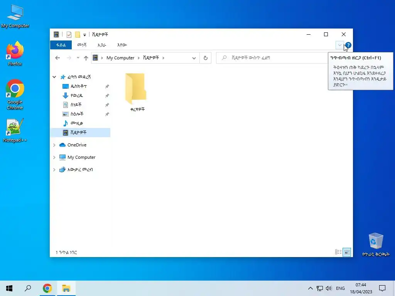This screenshot has height=296, width=395.
Task: Click the taskbar search icon
Action: pos(28,288)
